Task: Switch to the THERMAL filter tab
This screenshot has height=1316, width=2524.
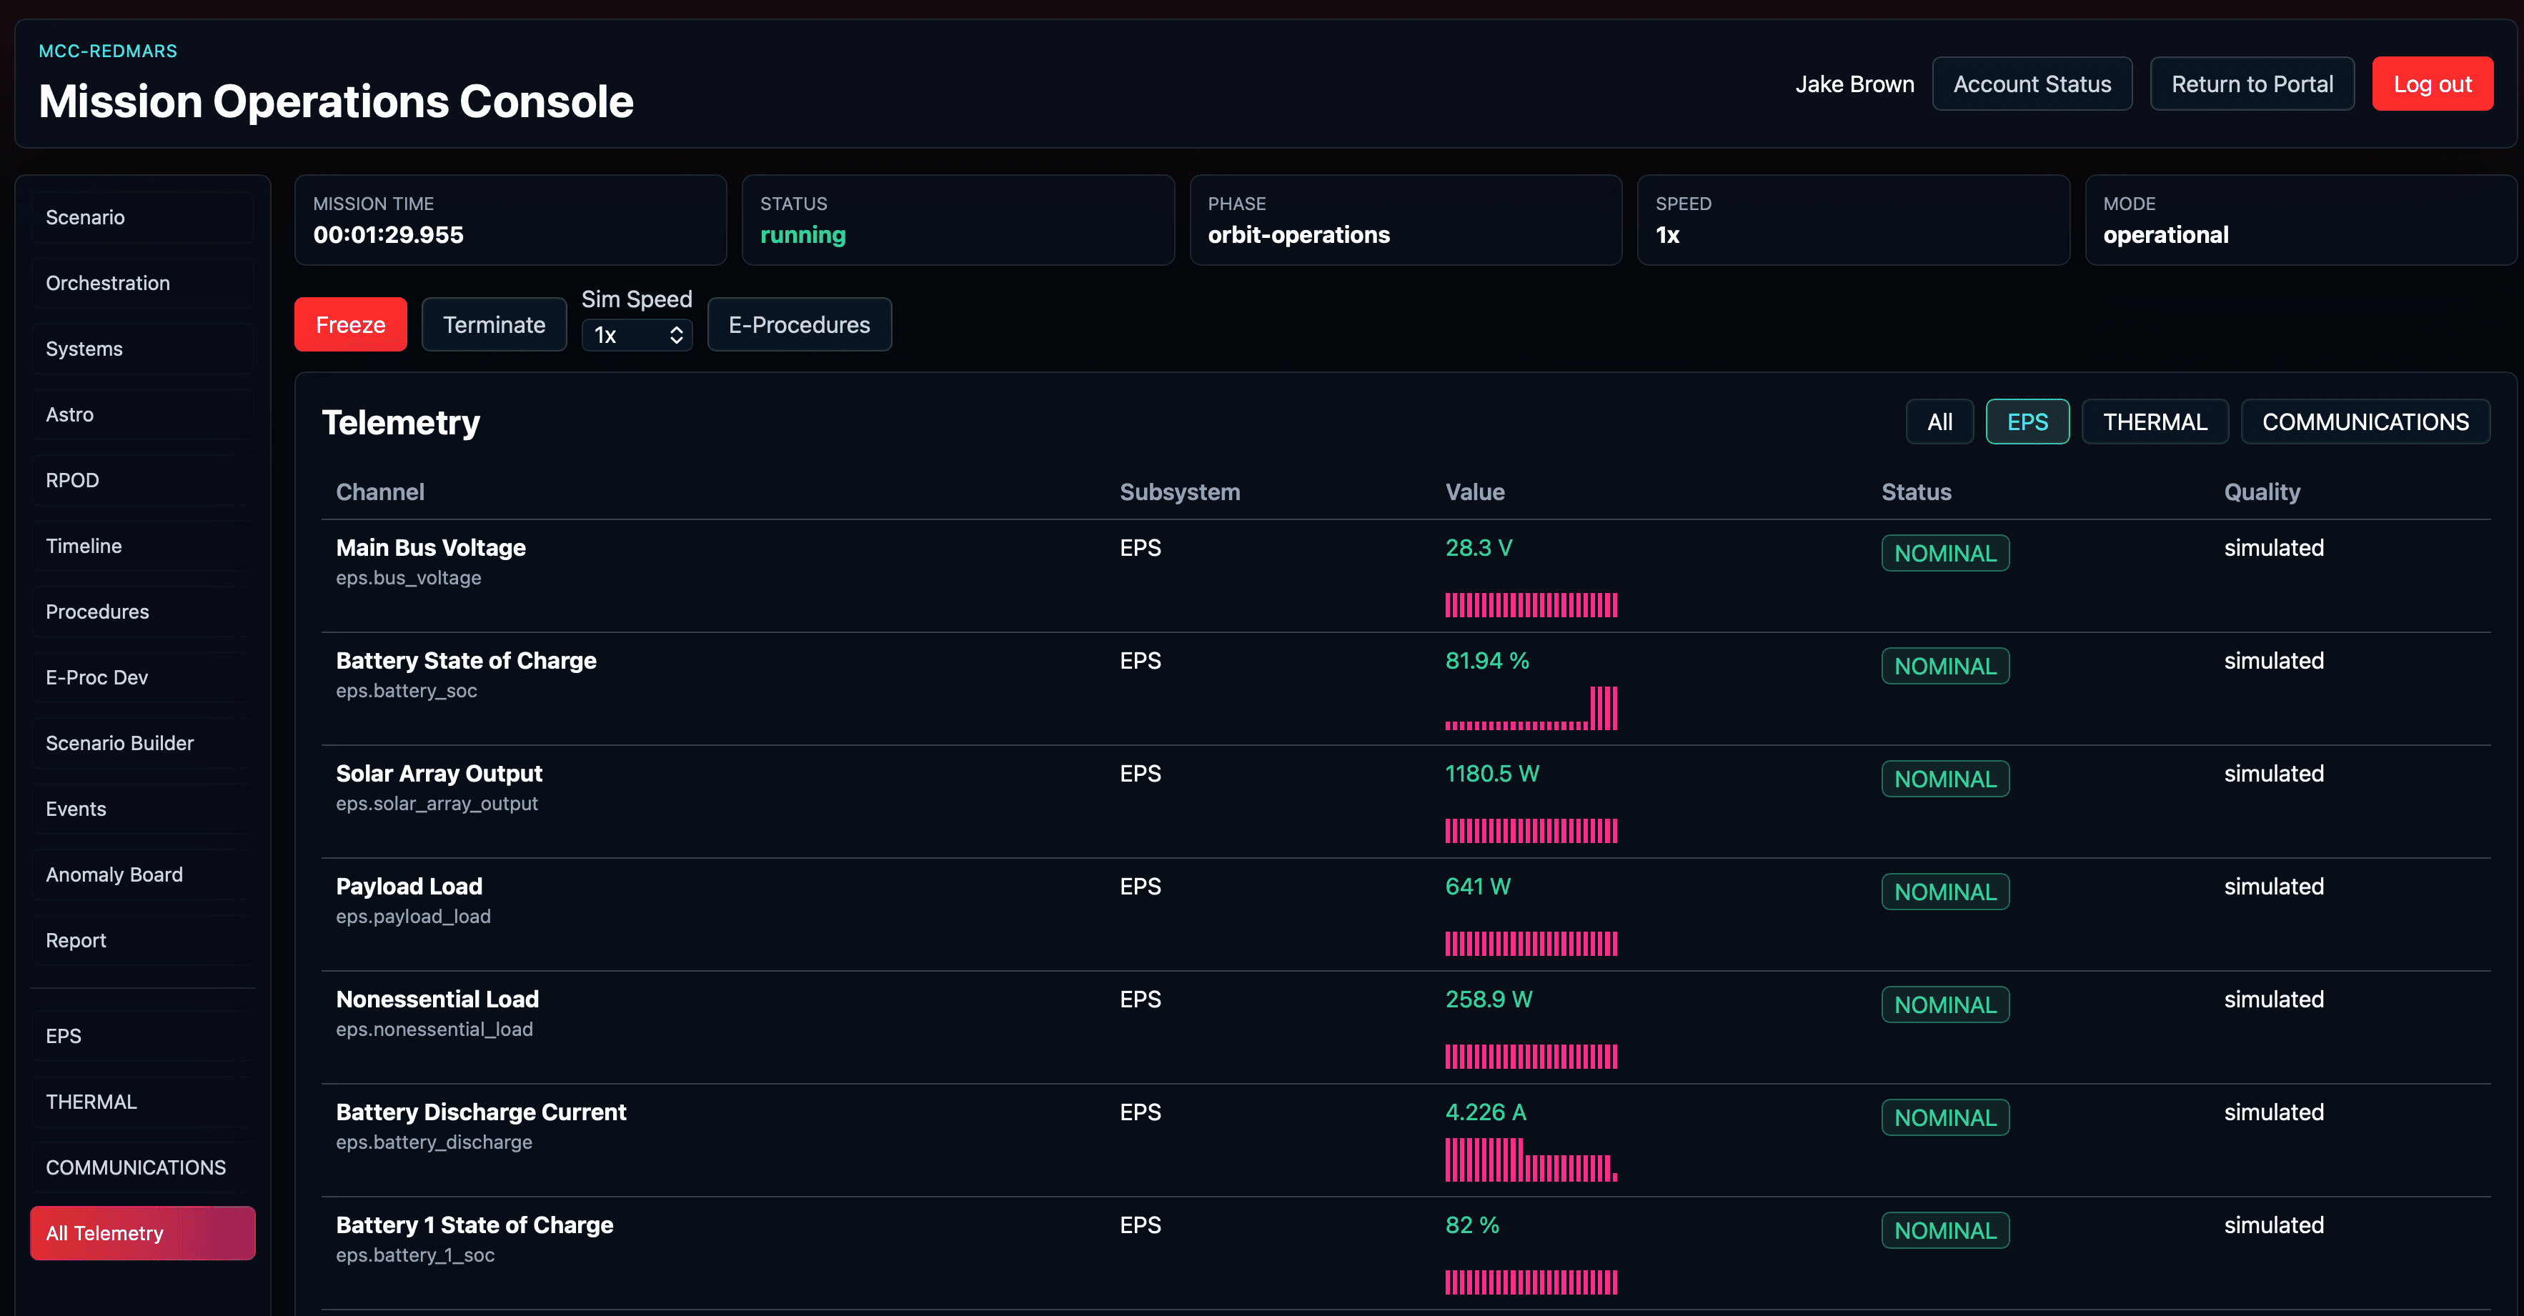Action: 2155,422
